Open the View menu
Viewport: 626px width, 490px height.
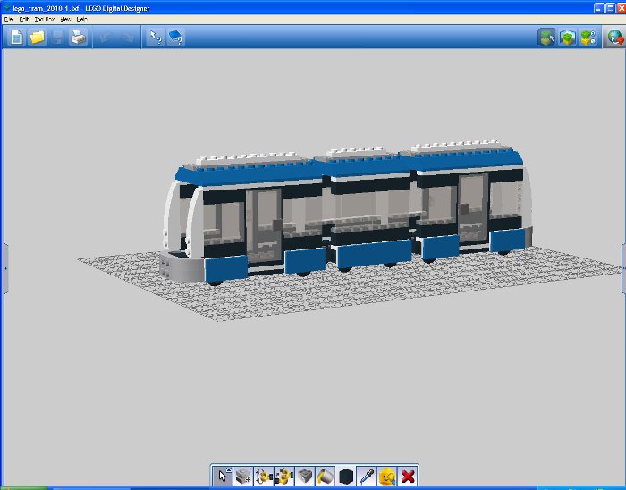click(65, 19)
